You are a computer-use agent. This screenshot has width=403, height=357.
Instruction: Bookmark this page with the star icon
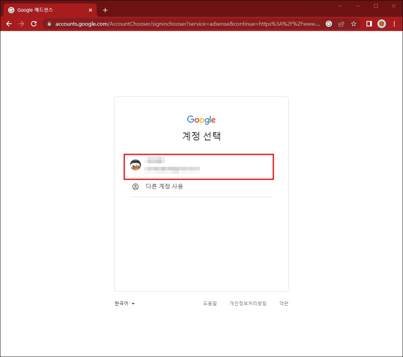coord(354,24)
